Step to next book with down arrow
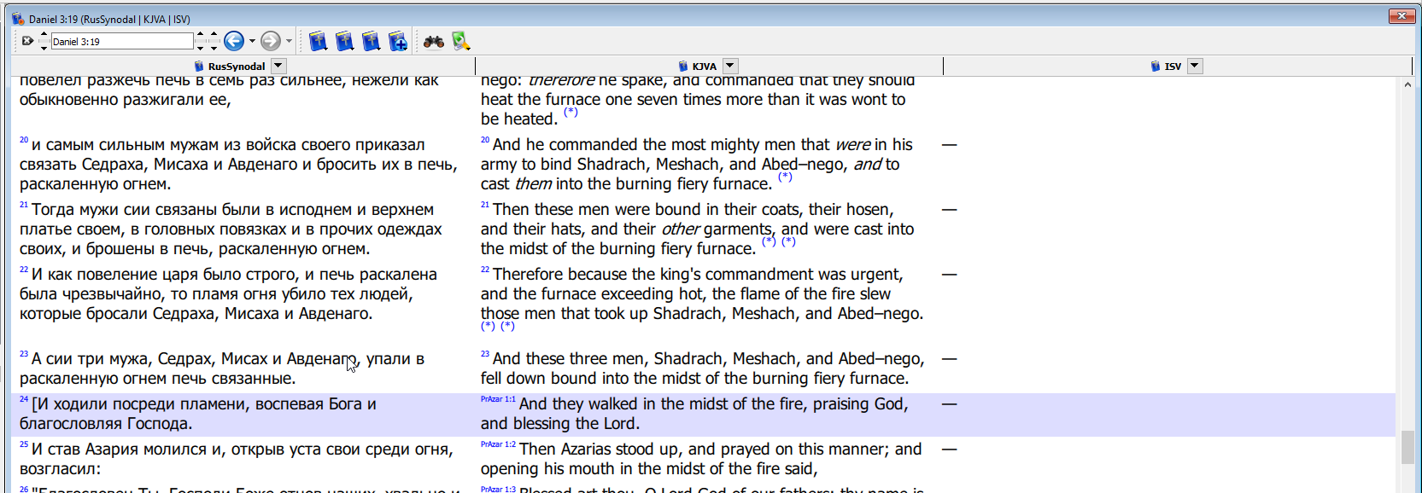This screenshot has height=493, width=1422. pyautogui.click(x=44, y=48)
